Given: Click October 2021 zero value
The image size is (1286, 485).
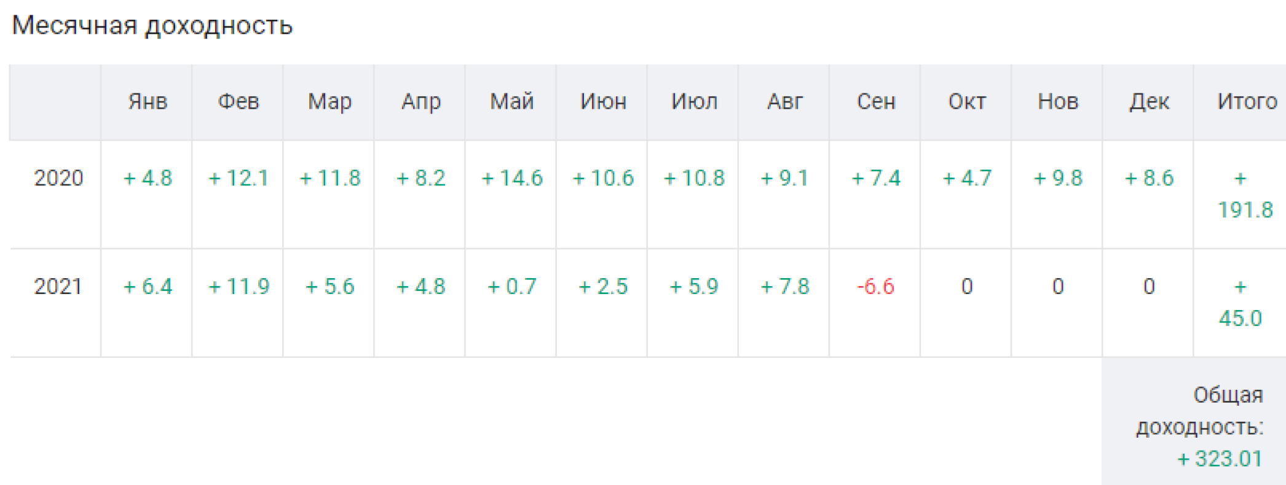Looking at the screenshot, I should (967, 287).
